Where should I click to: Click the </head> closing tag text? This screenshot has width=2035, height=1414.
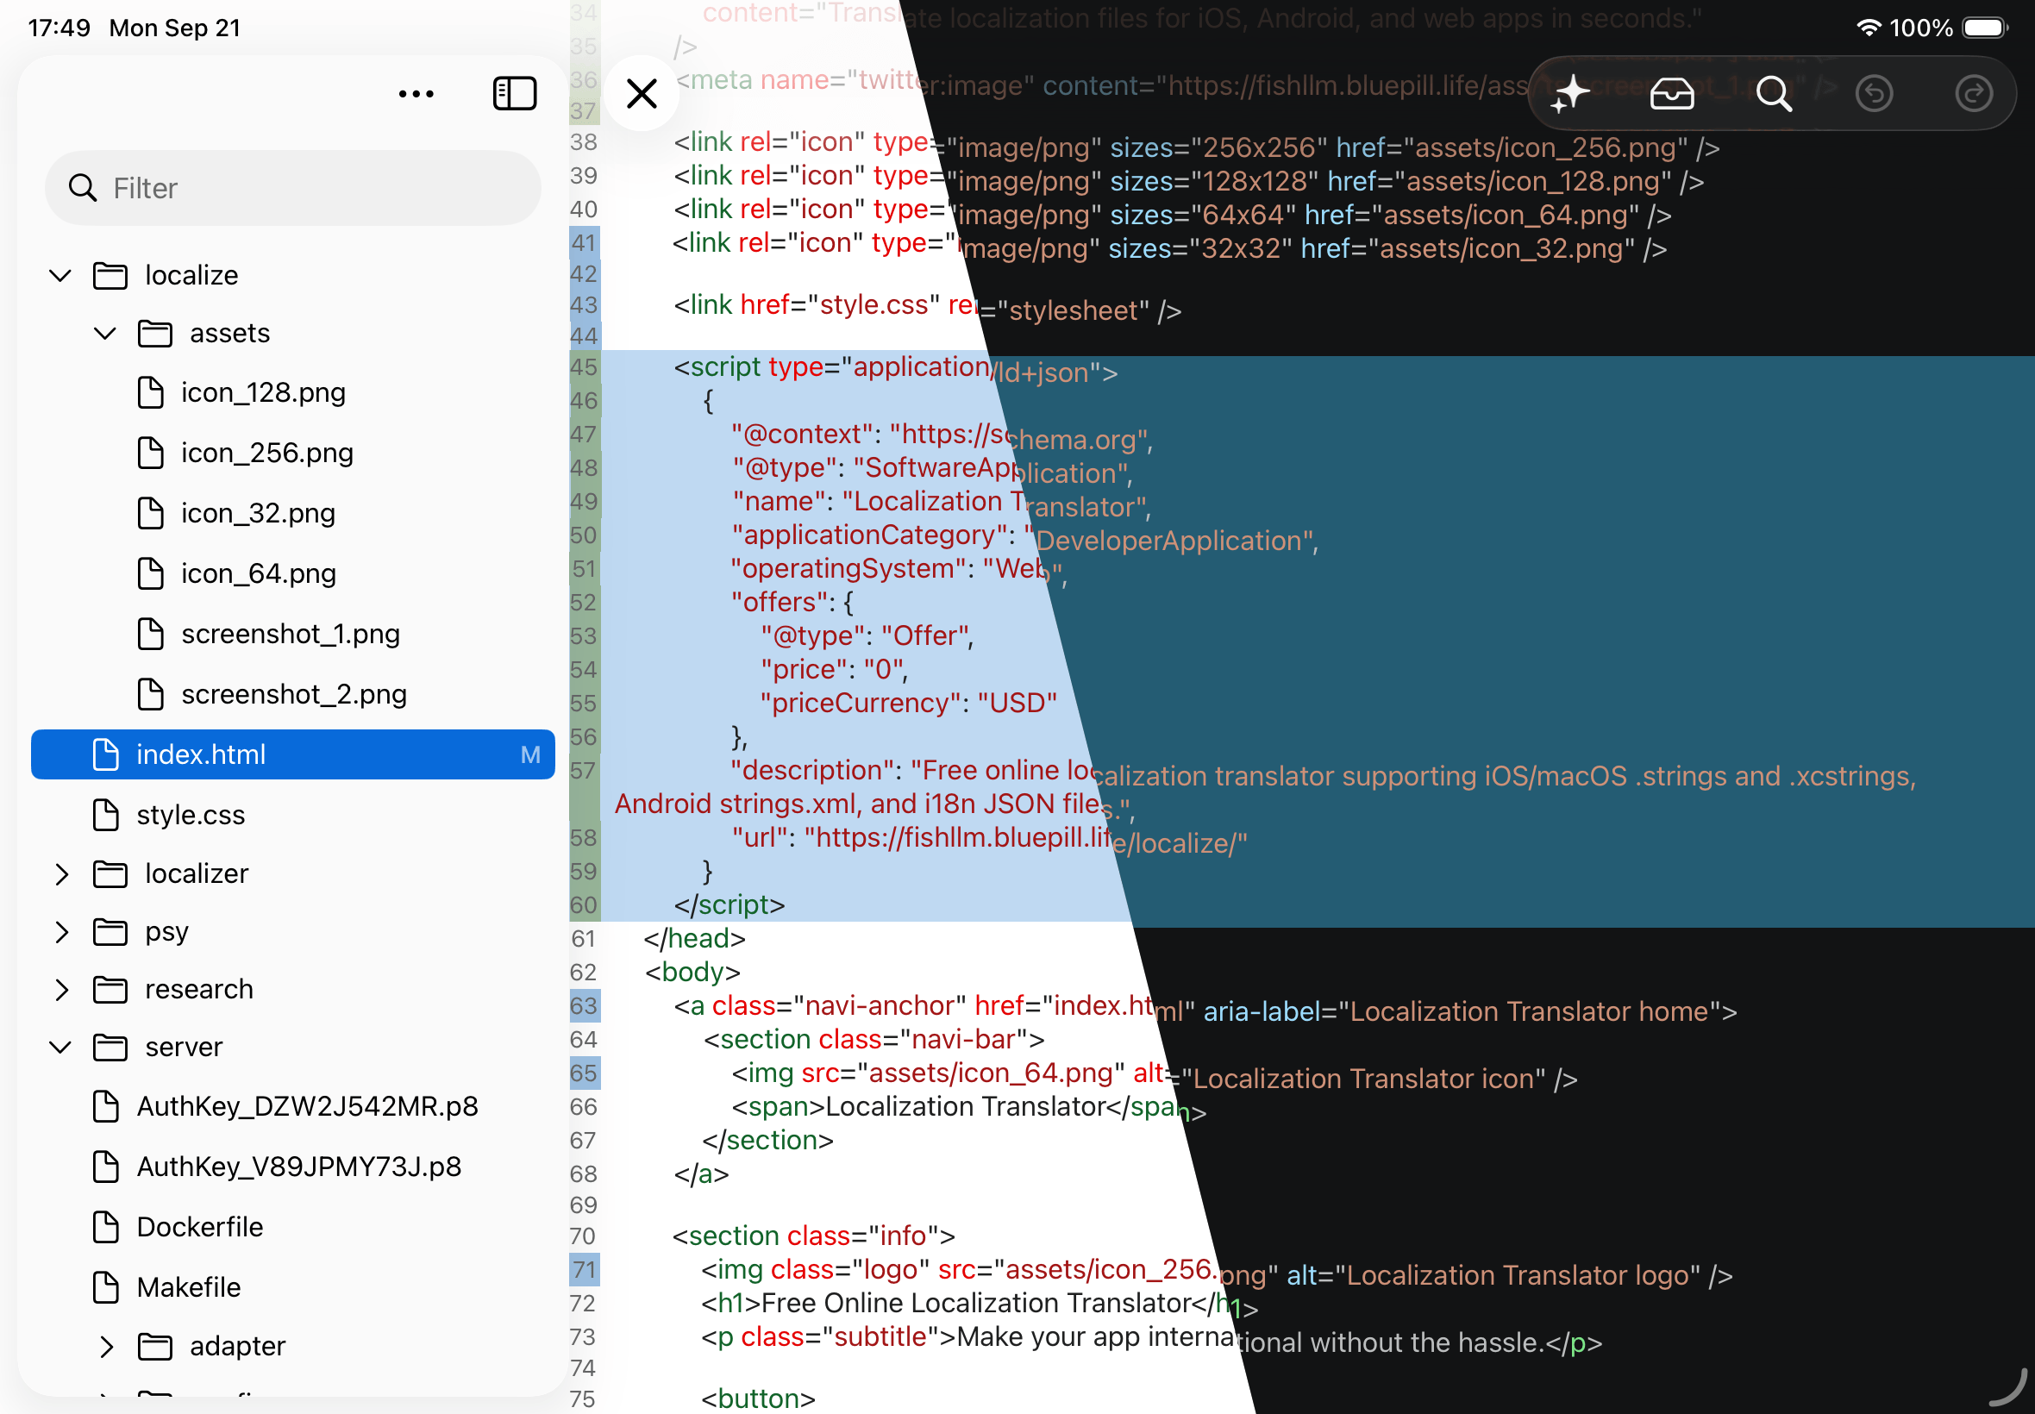pos(695,938)
